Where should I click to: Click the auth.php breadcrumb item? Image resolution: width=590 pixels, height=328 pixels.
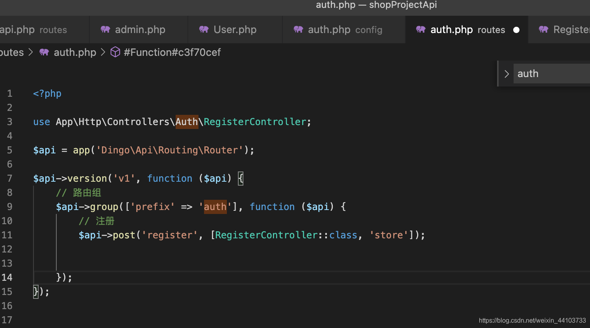(x=75, y=52)
